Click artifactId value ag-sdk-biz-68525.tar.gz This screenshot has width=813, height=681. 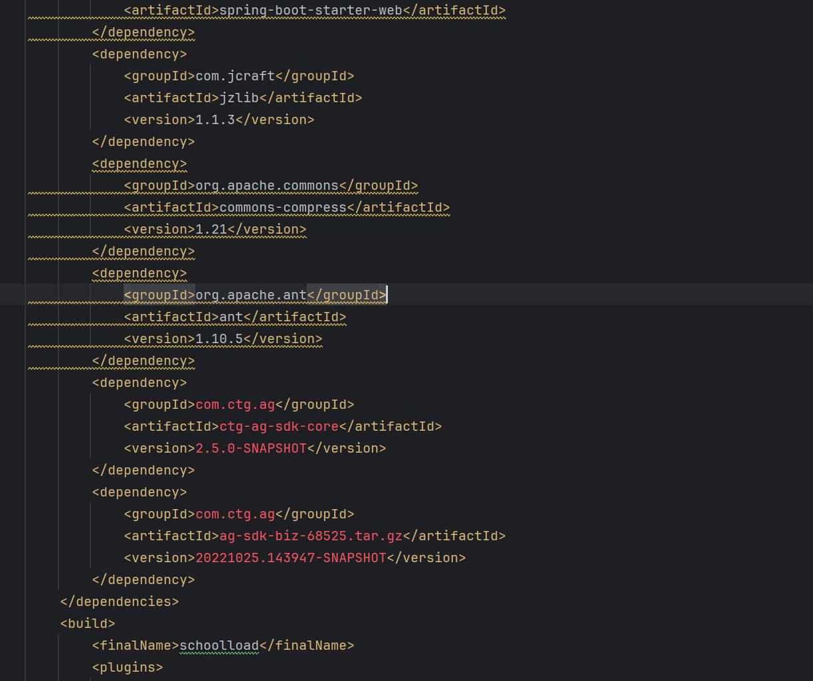[x=311, y=536]
